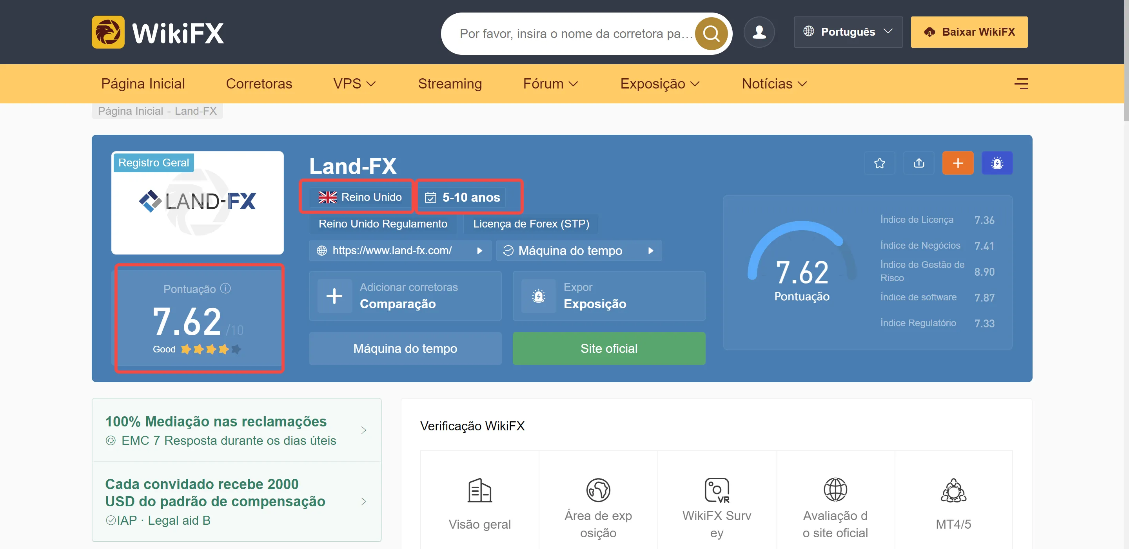This screenshot has height=549, width=1129.
Task: Open Área de exposição icon
Action: [598, 490]
